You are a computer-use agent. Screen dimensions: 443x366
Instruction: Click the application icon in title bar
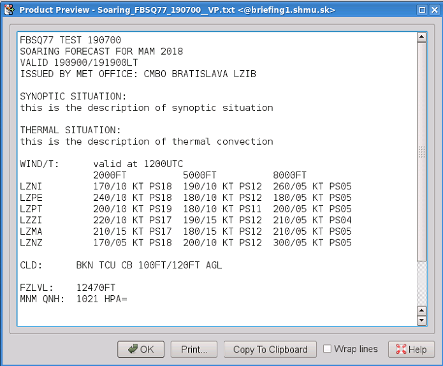(10, 10)
